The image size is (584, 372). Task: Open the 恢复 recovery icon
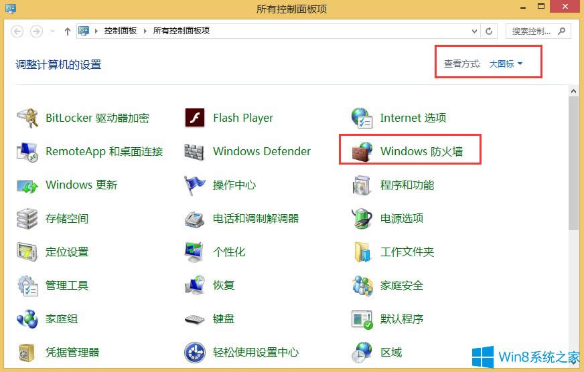pos(194,285)
